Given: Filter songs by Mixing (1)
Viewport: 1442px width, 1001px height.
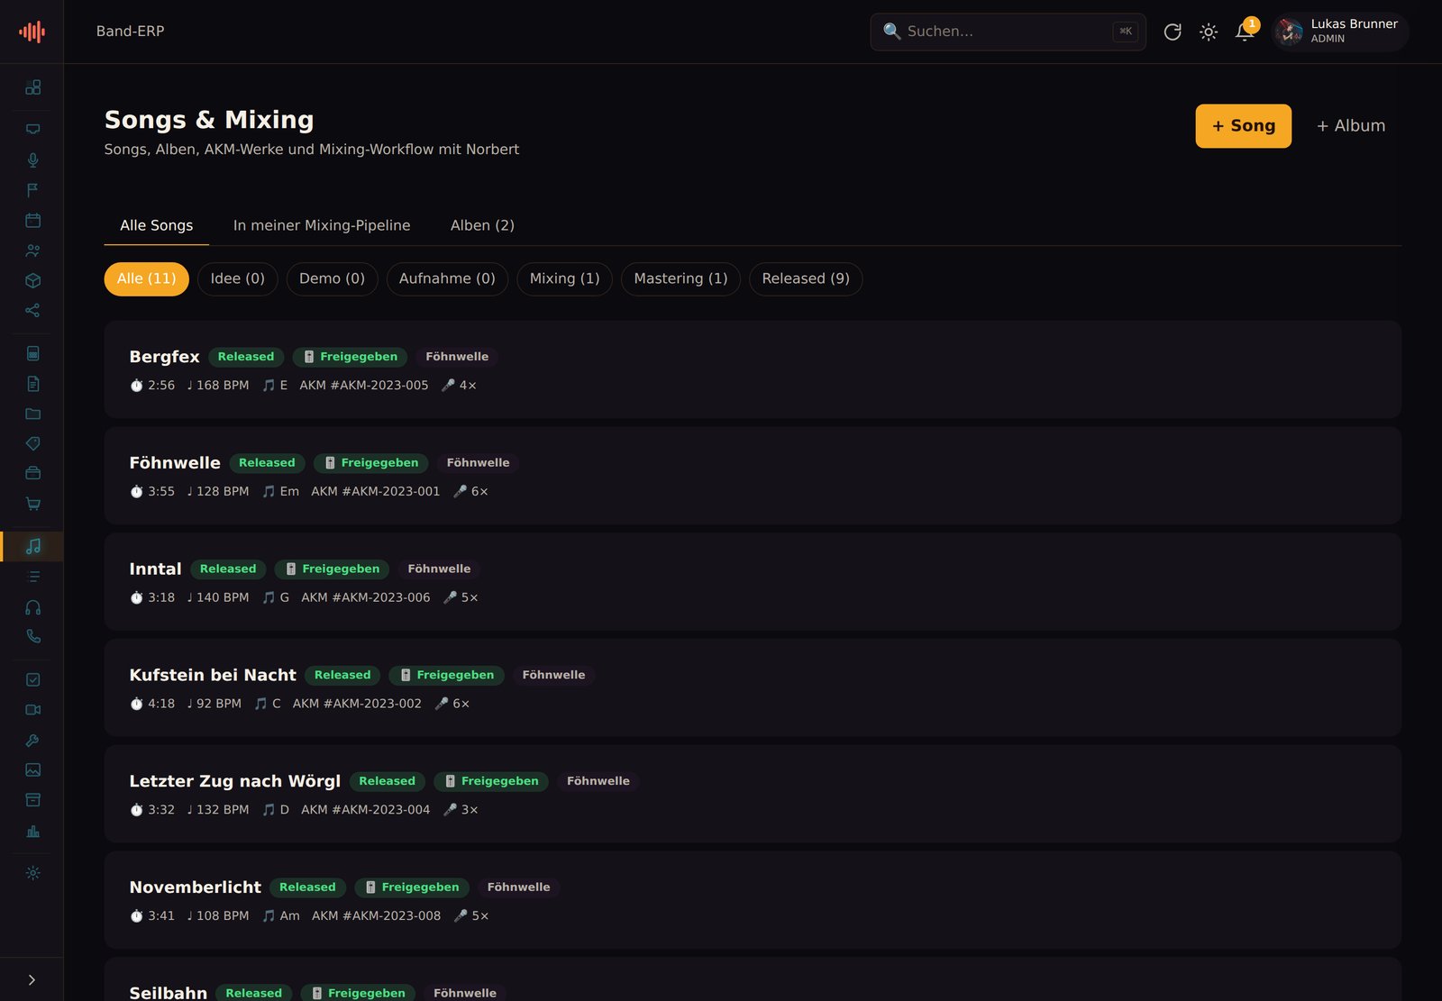Looking at the screenshot, I should point(564,279).
